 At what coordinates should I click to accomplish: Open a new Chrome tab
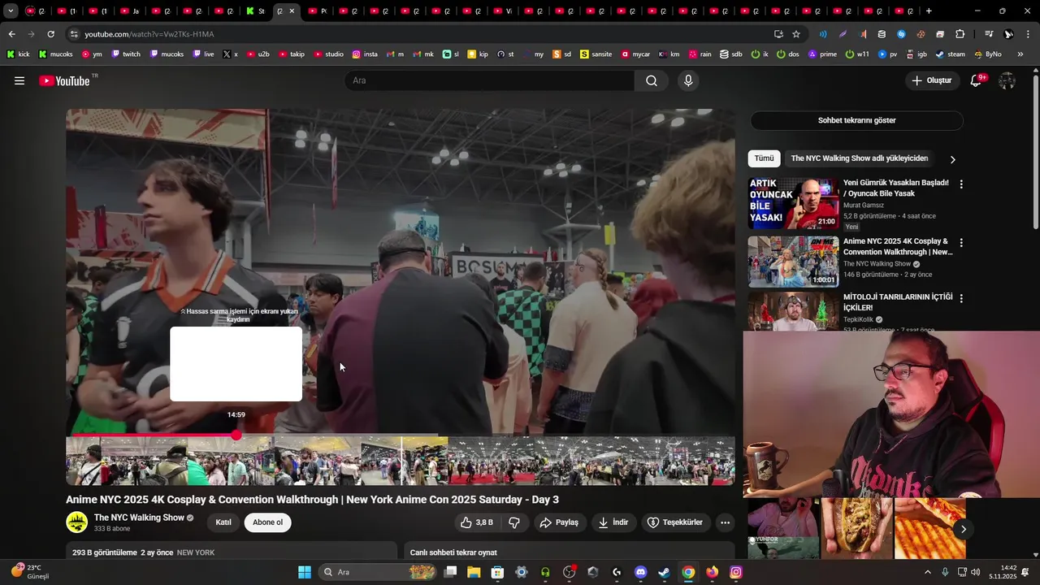tap(929, 11)
